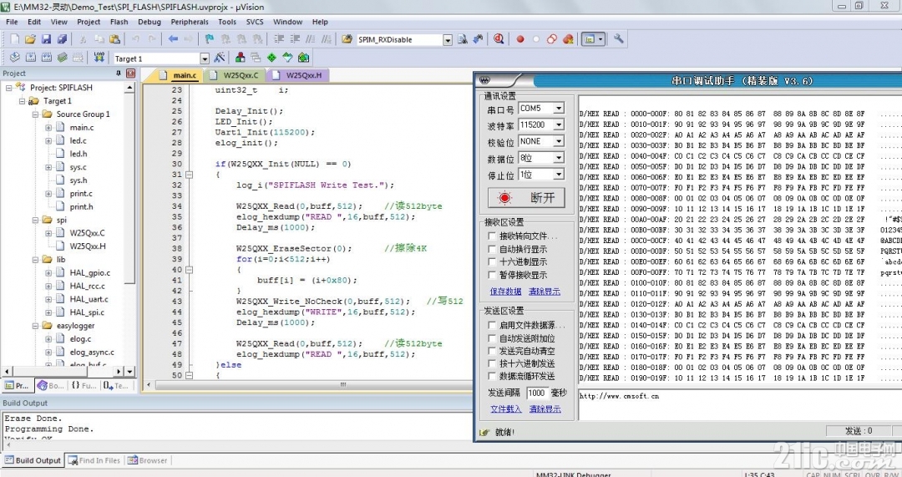Viewport: 902px width, 477px height.
Task: Comment out selection toolbar icon
Action: [x=311, y=39]
